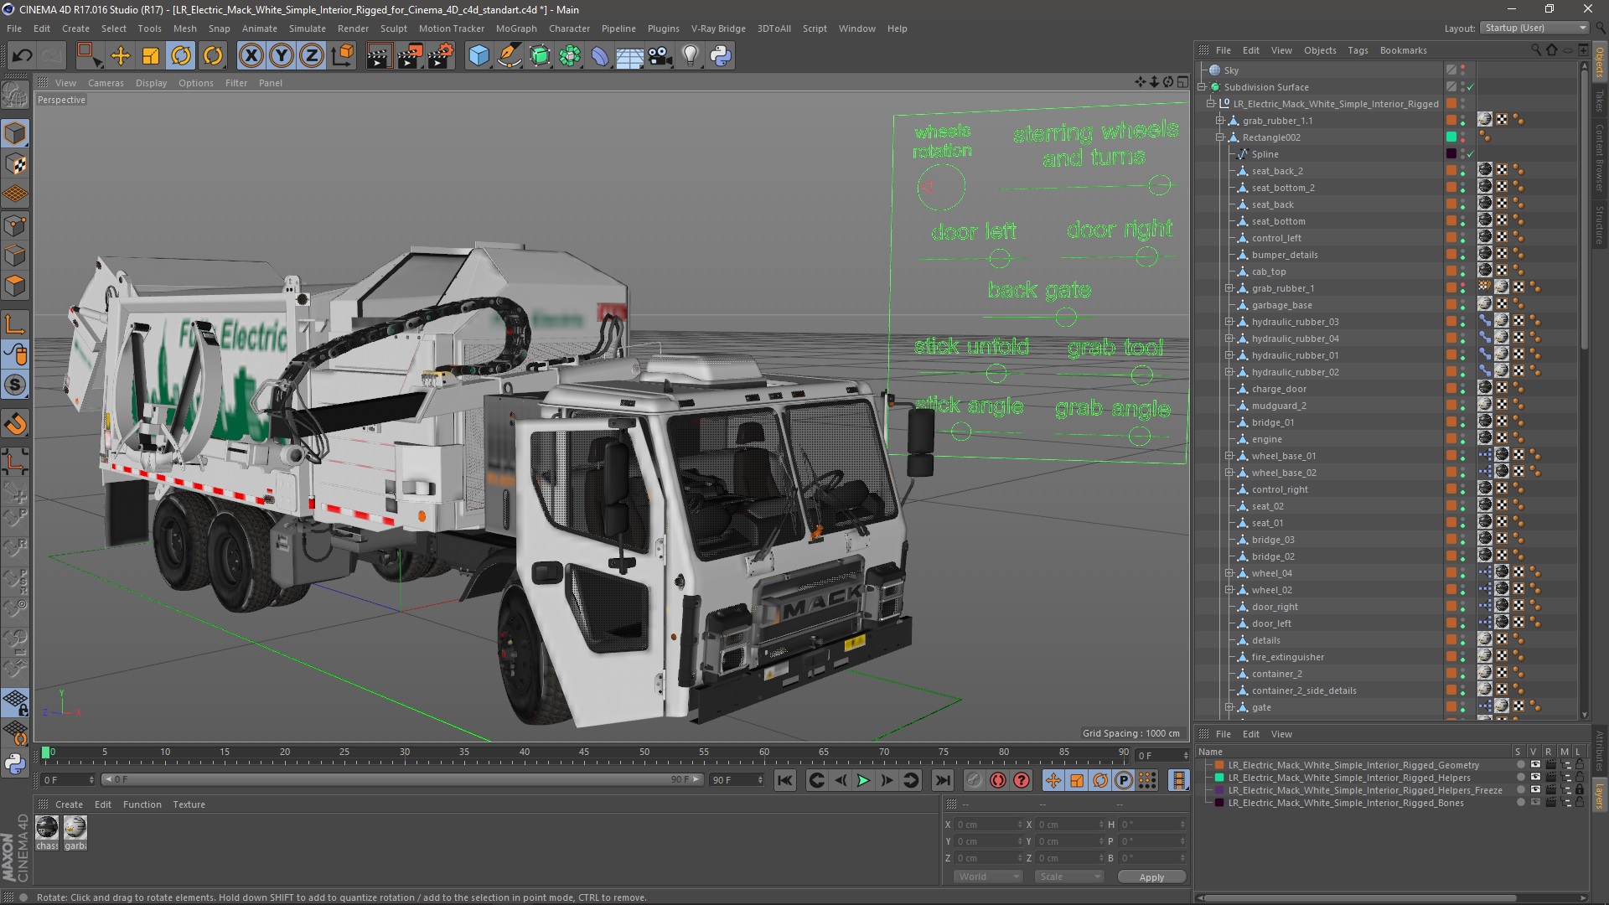Screen dimensions: 1609x905
Task: Open the viewport Cameras menu
Action: [106, 83]
